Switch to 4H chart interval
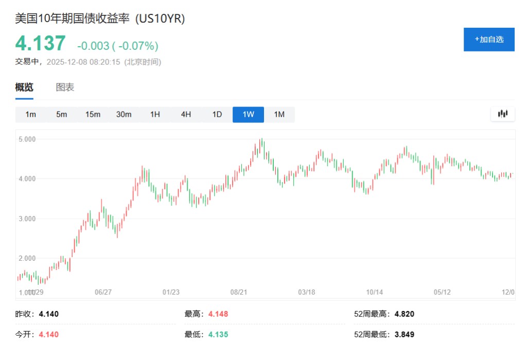This screenshot has height=344, width=527. point(186,115)
